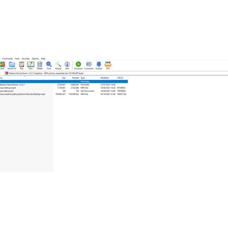Click the packed value 3.182.666

coord(75,88)
